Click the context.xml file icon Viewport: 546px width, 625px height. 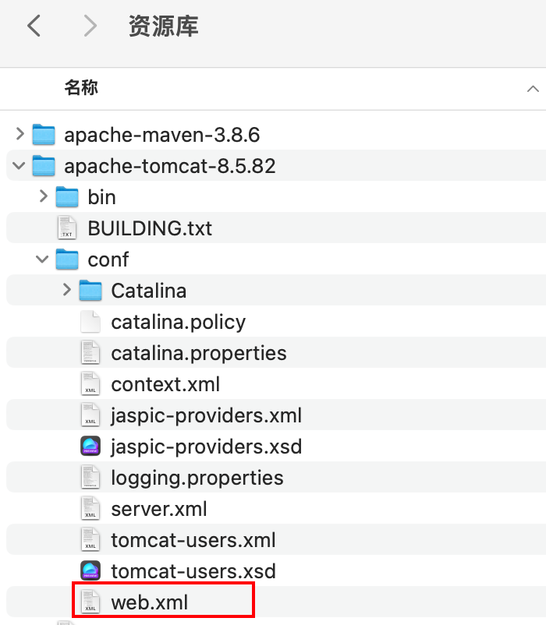pos(90,383)
